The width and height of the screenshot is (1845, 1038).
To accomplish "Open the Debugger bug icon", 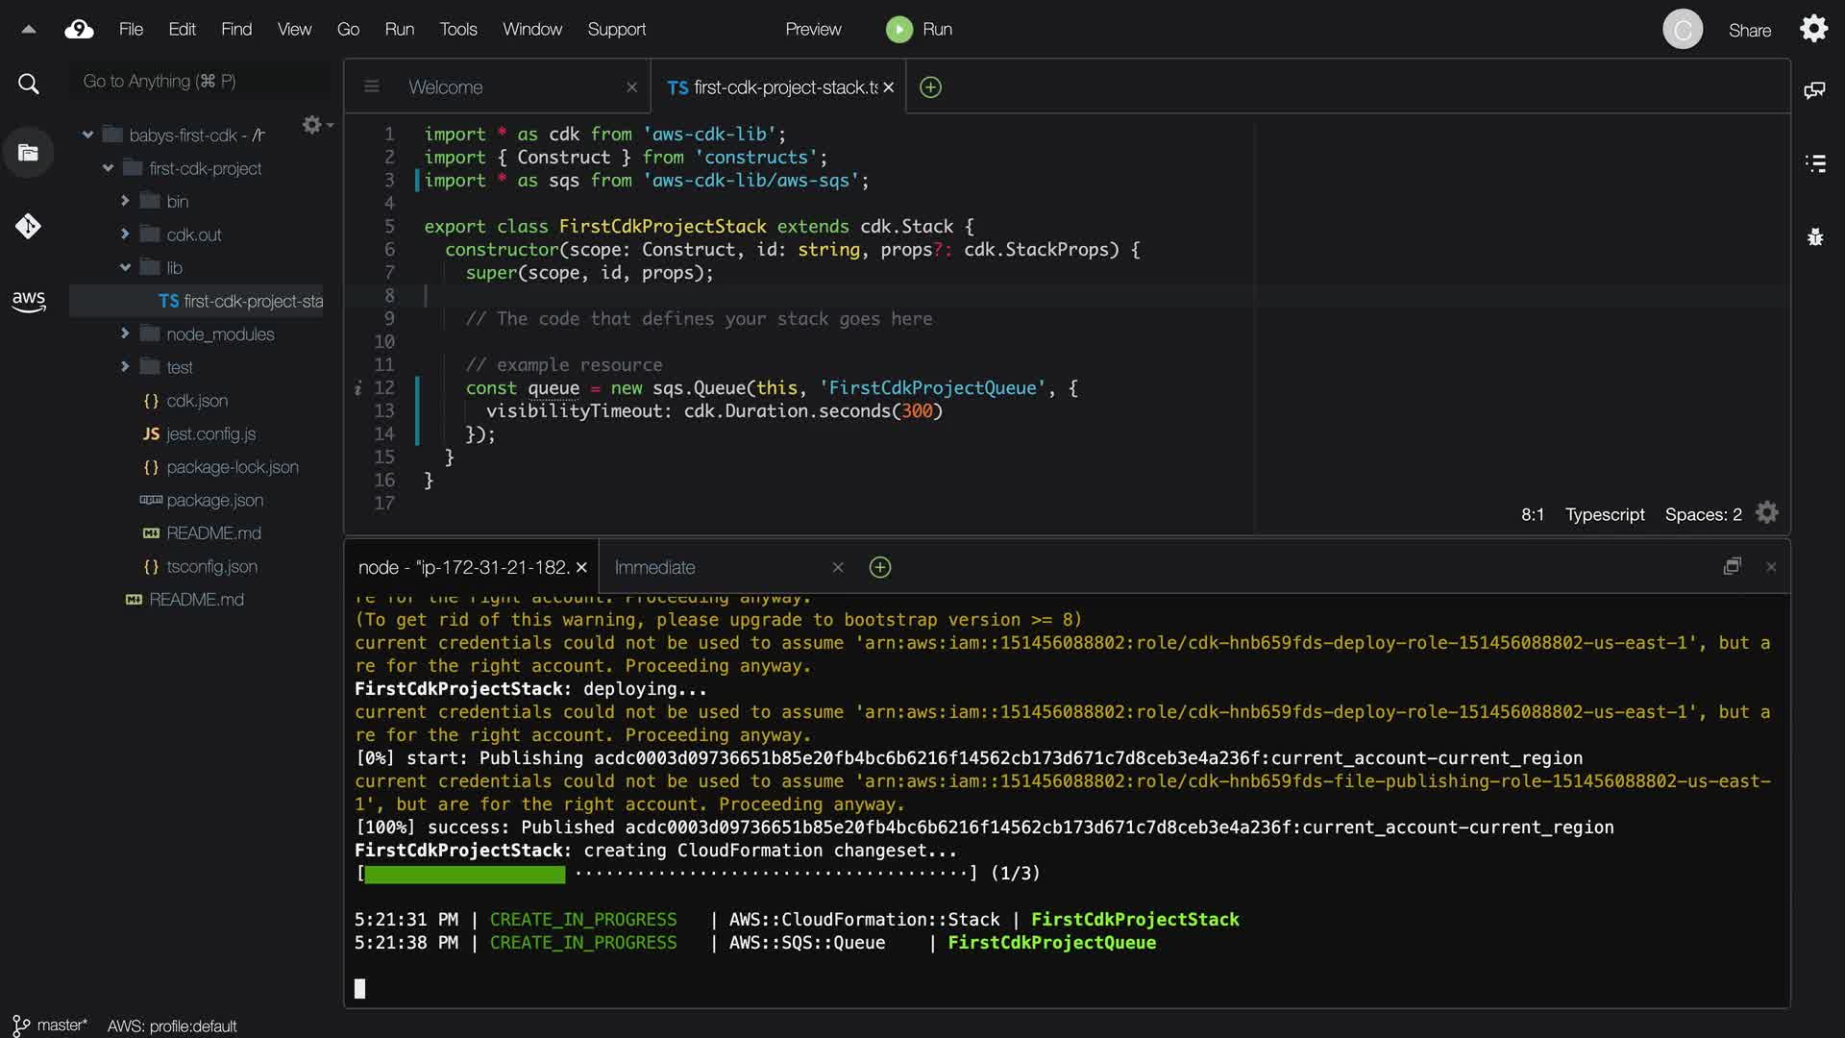I will pyautogui.click(x=1814, y=236).
